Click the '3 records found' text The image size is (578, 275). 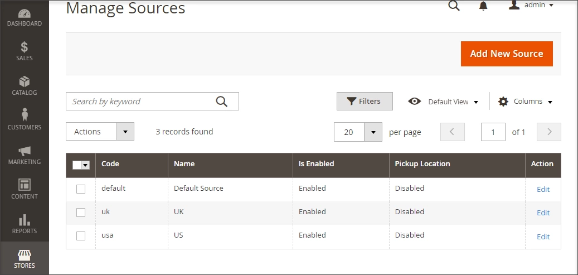tap(184, 132)
